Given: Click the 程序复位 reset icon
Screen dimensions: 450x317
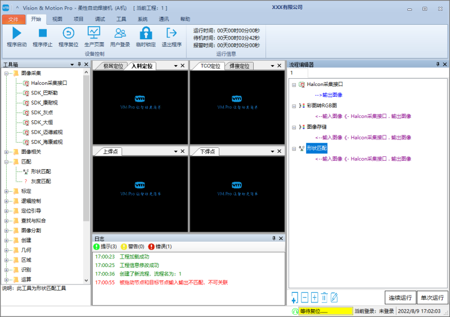Looking at the screenshot, I should pos(68,33).
